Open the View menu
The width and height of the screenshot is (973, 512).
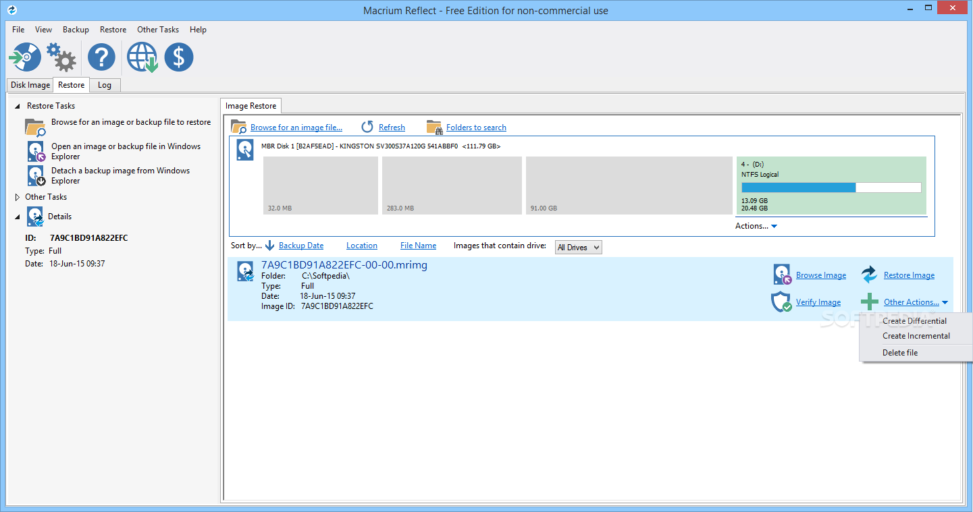coord(43,30)
